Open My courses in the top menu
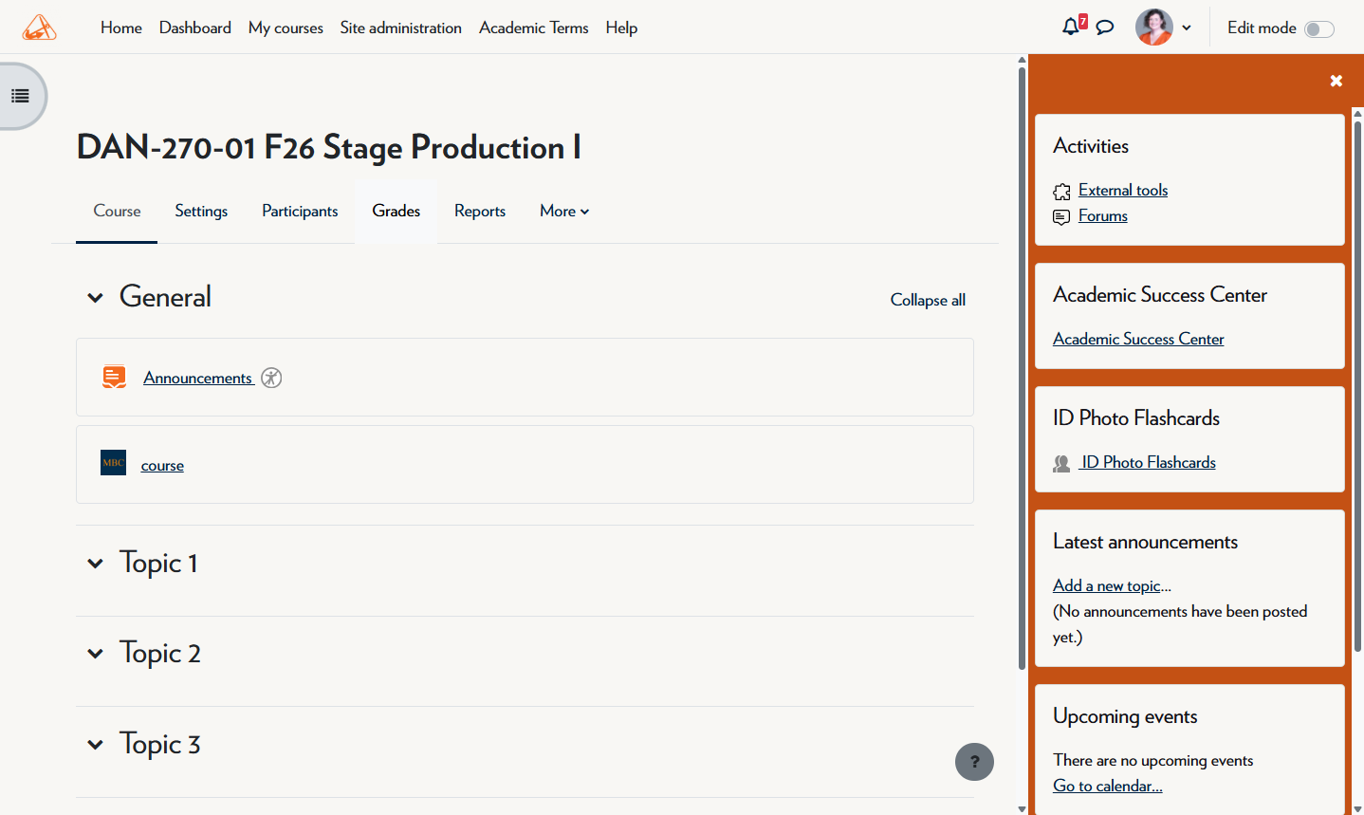 coord(286,28)
